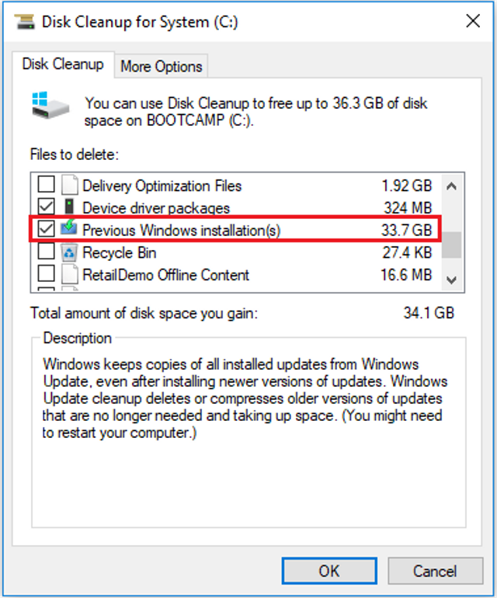This screenshot has width=497, height=598.
Task: Close the Disk Cleanup window
Action: [472, 21]
